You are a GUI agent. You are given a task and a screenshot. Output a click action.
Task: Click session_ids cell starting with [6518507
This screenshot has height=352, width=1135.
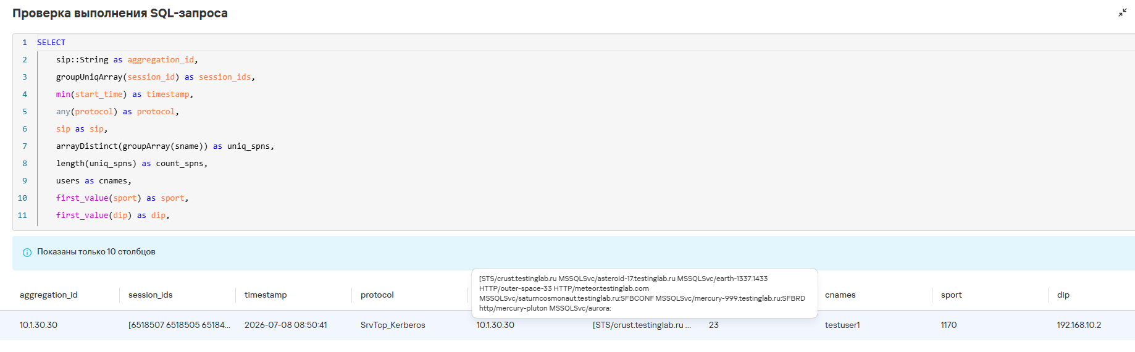click(179, 325)
